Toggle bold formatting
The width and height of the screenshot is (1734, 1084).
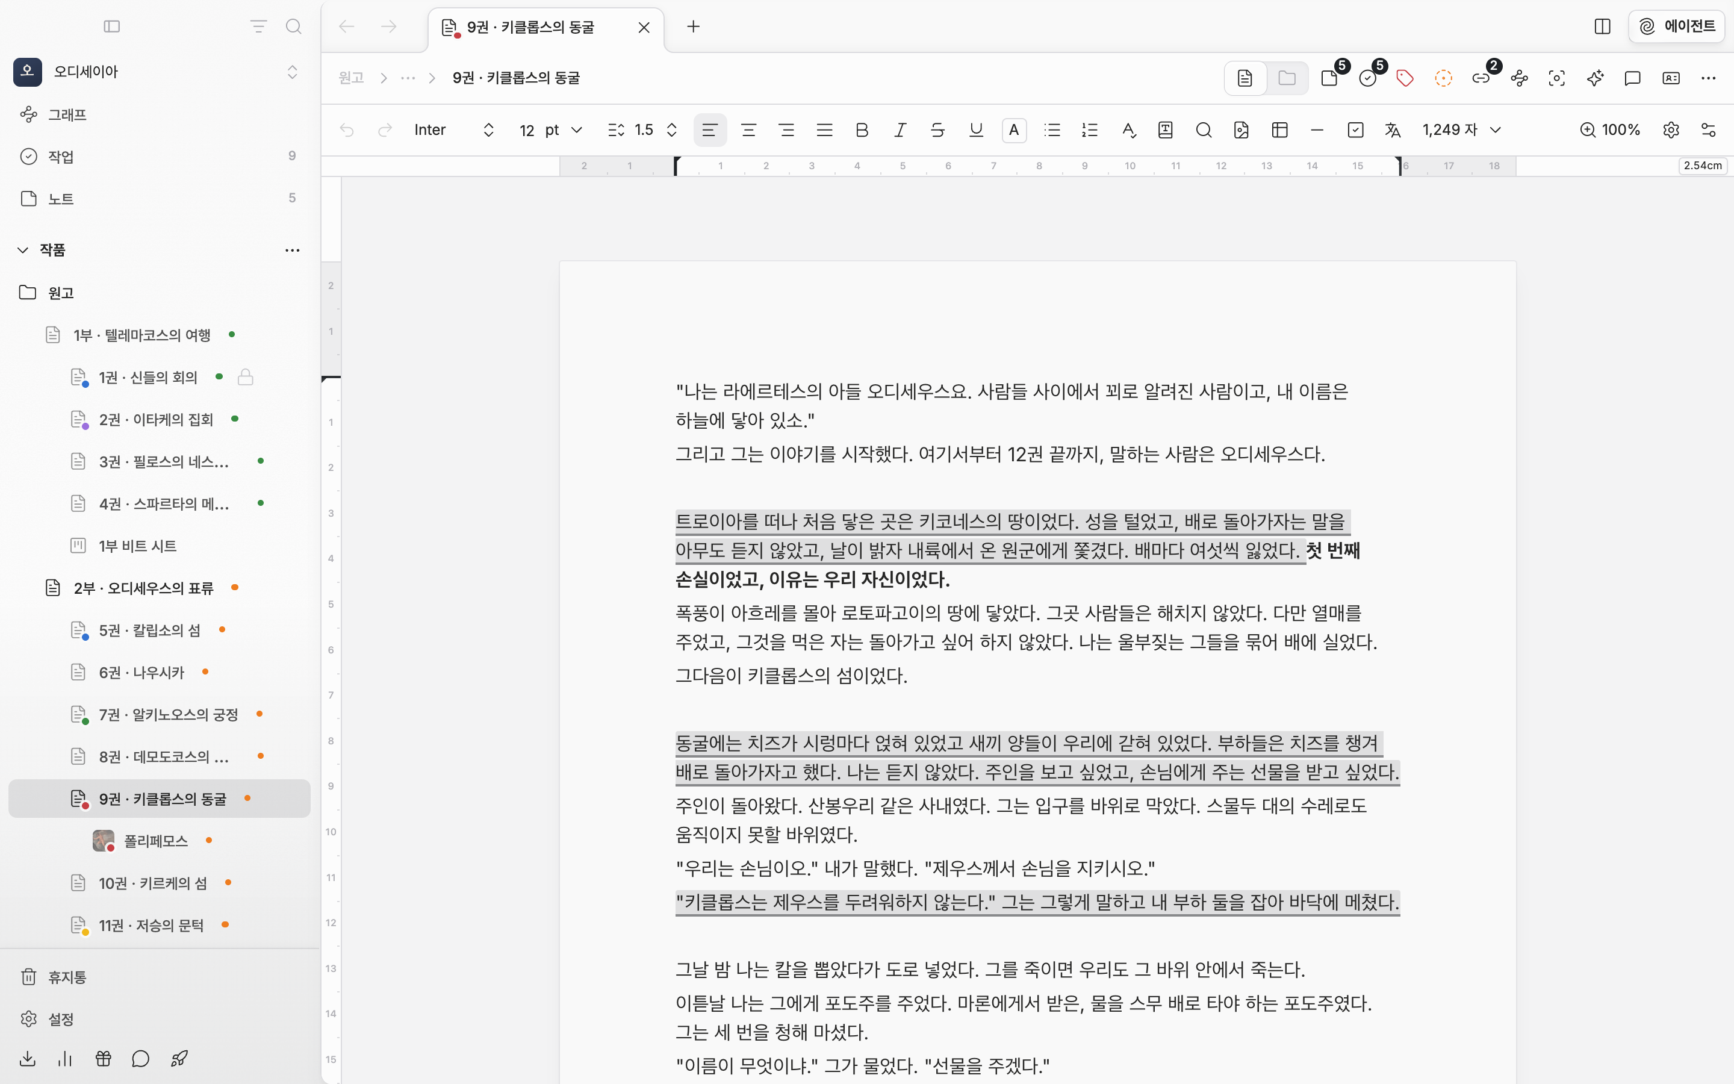(862, 129)
